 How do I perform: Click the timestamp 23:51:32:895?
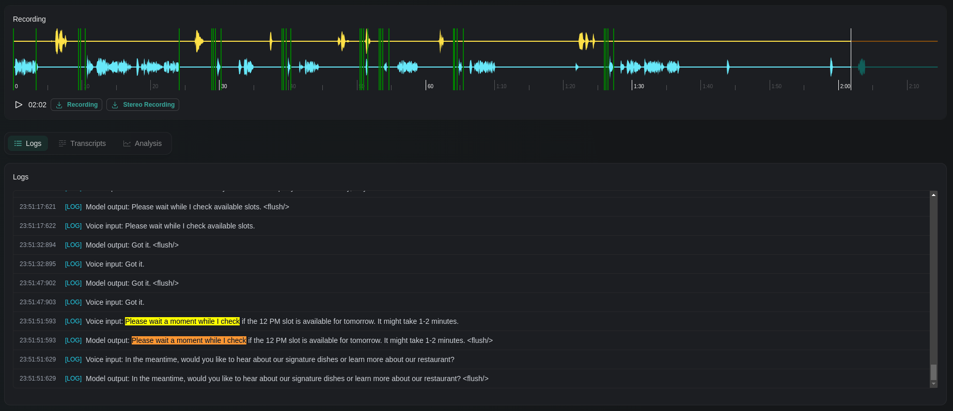click(38, 264)
